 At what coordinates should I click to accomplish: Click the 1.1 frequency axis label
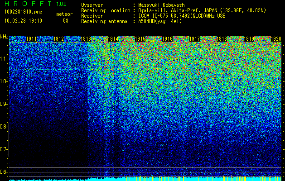click(3, 59)
